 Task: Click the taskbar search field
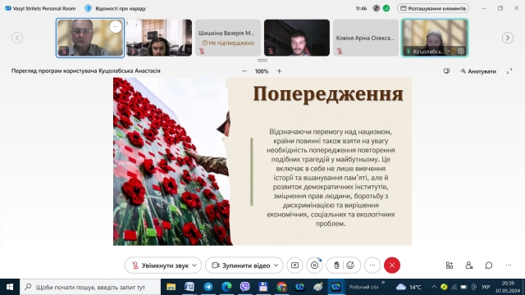(x=90, y=287)
